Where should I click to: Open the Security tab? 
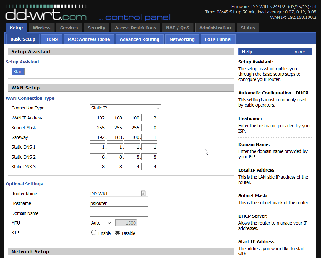tap(96, 28)
